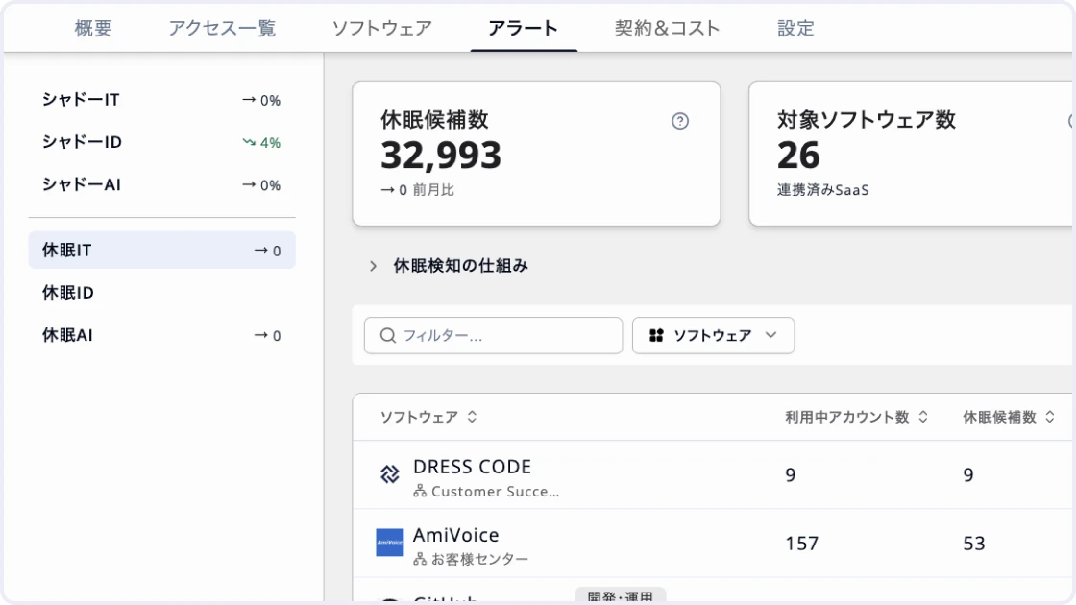The height and width of the screenshot is (605, 1076).
Task: Sort by ソフトウェア column sort arrows
Action: click(472, 417)
